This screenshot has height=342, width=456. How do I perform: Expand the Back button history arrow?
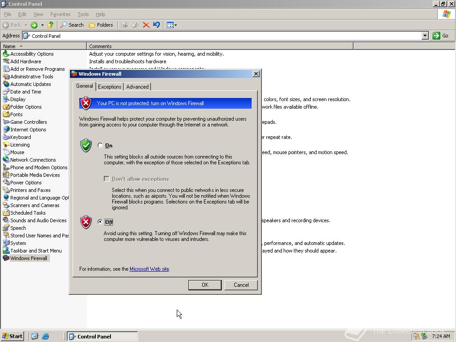click(x=25, y=25)
